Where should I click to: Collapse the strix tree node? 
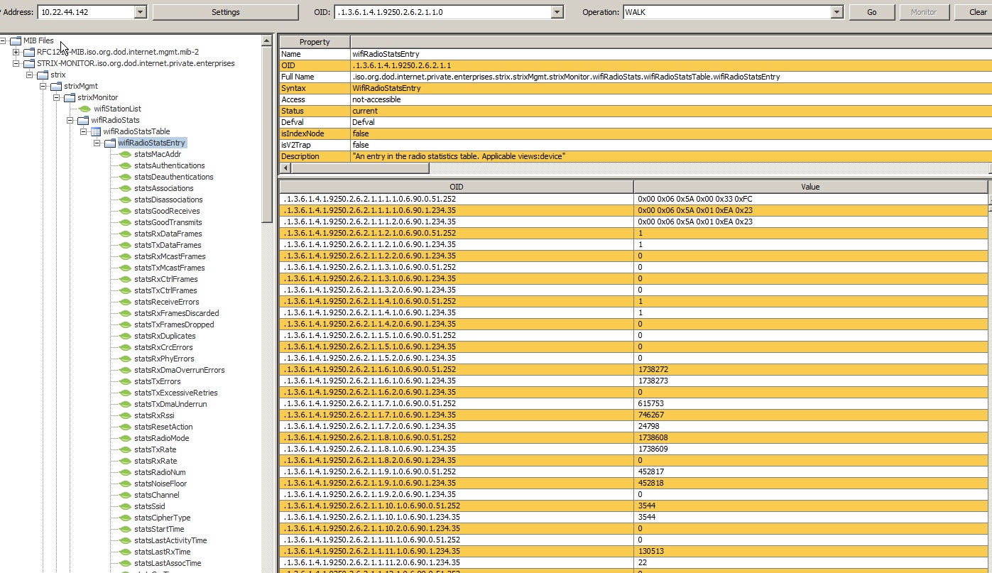[30, 75]
